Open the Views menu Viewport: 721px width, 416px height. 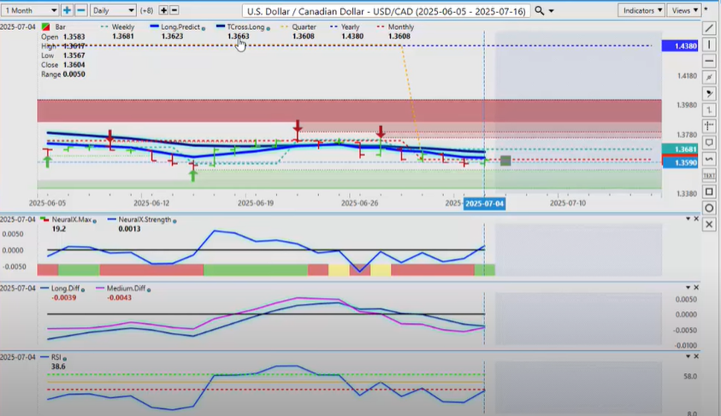click(x=685, y=10)
